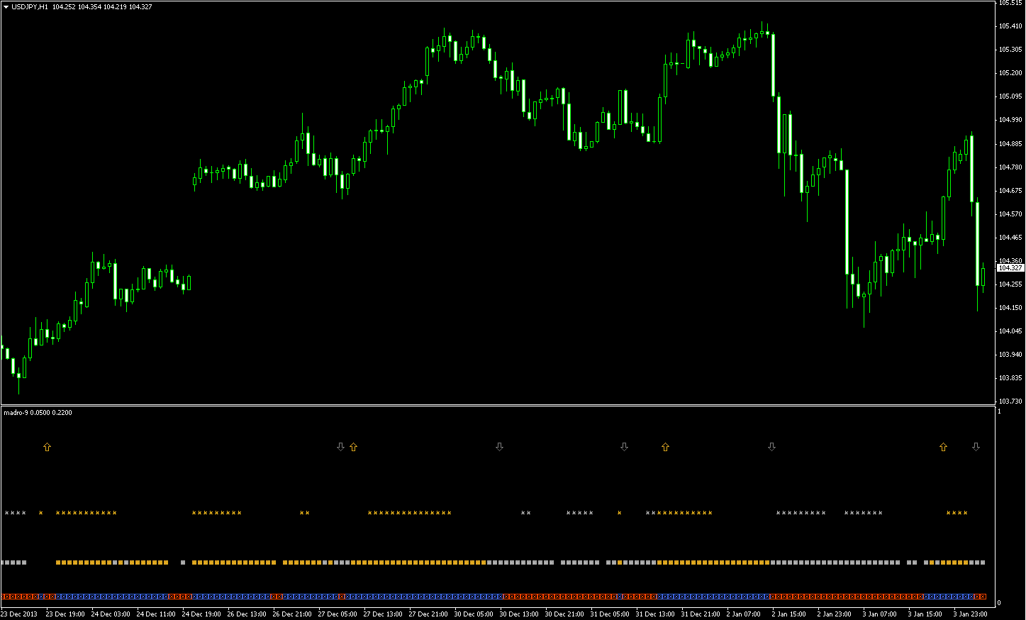1026x620 pixels.
Task: Click the USDJPY,H1 chart title text
Action: 30,7
